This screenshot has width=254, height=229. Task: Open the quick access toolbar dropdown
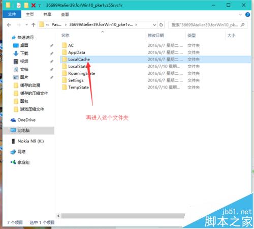point(40,6)
